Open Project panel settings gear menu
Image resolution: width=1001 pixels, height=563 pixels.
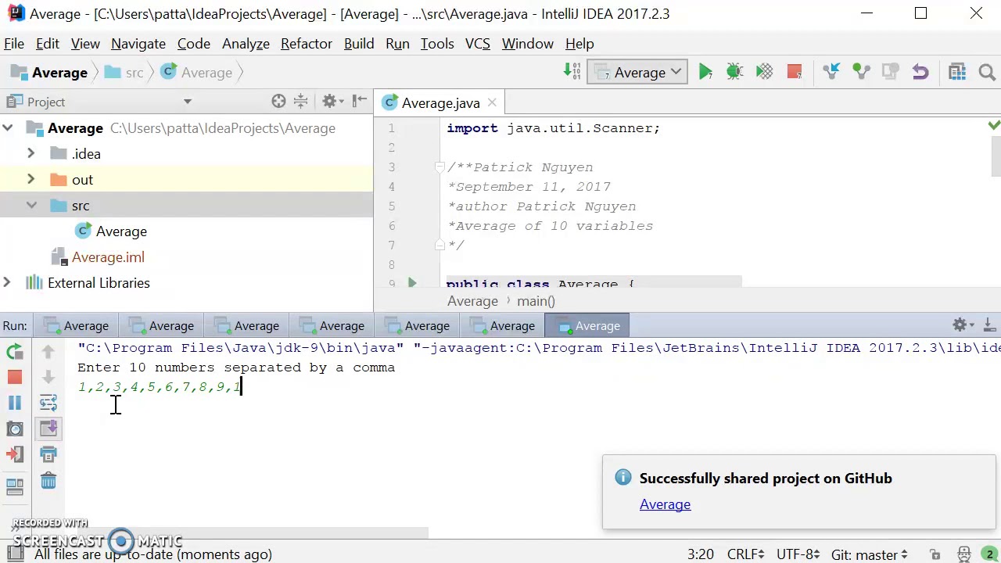point(332,102)
